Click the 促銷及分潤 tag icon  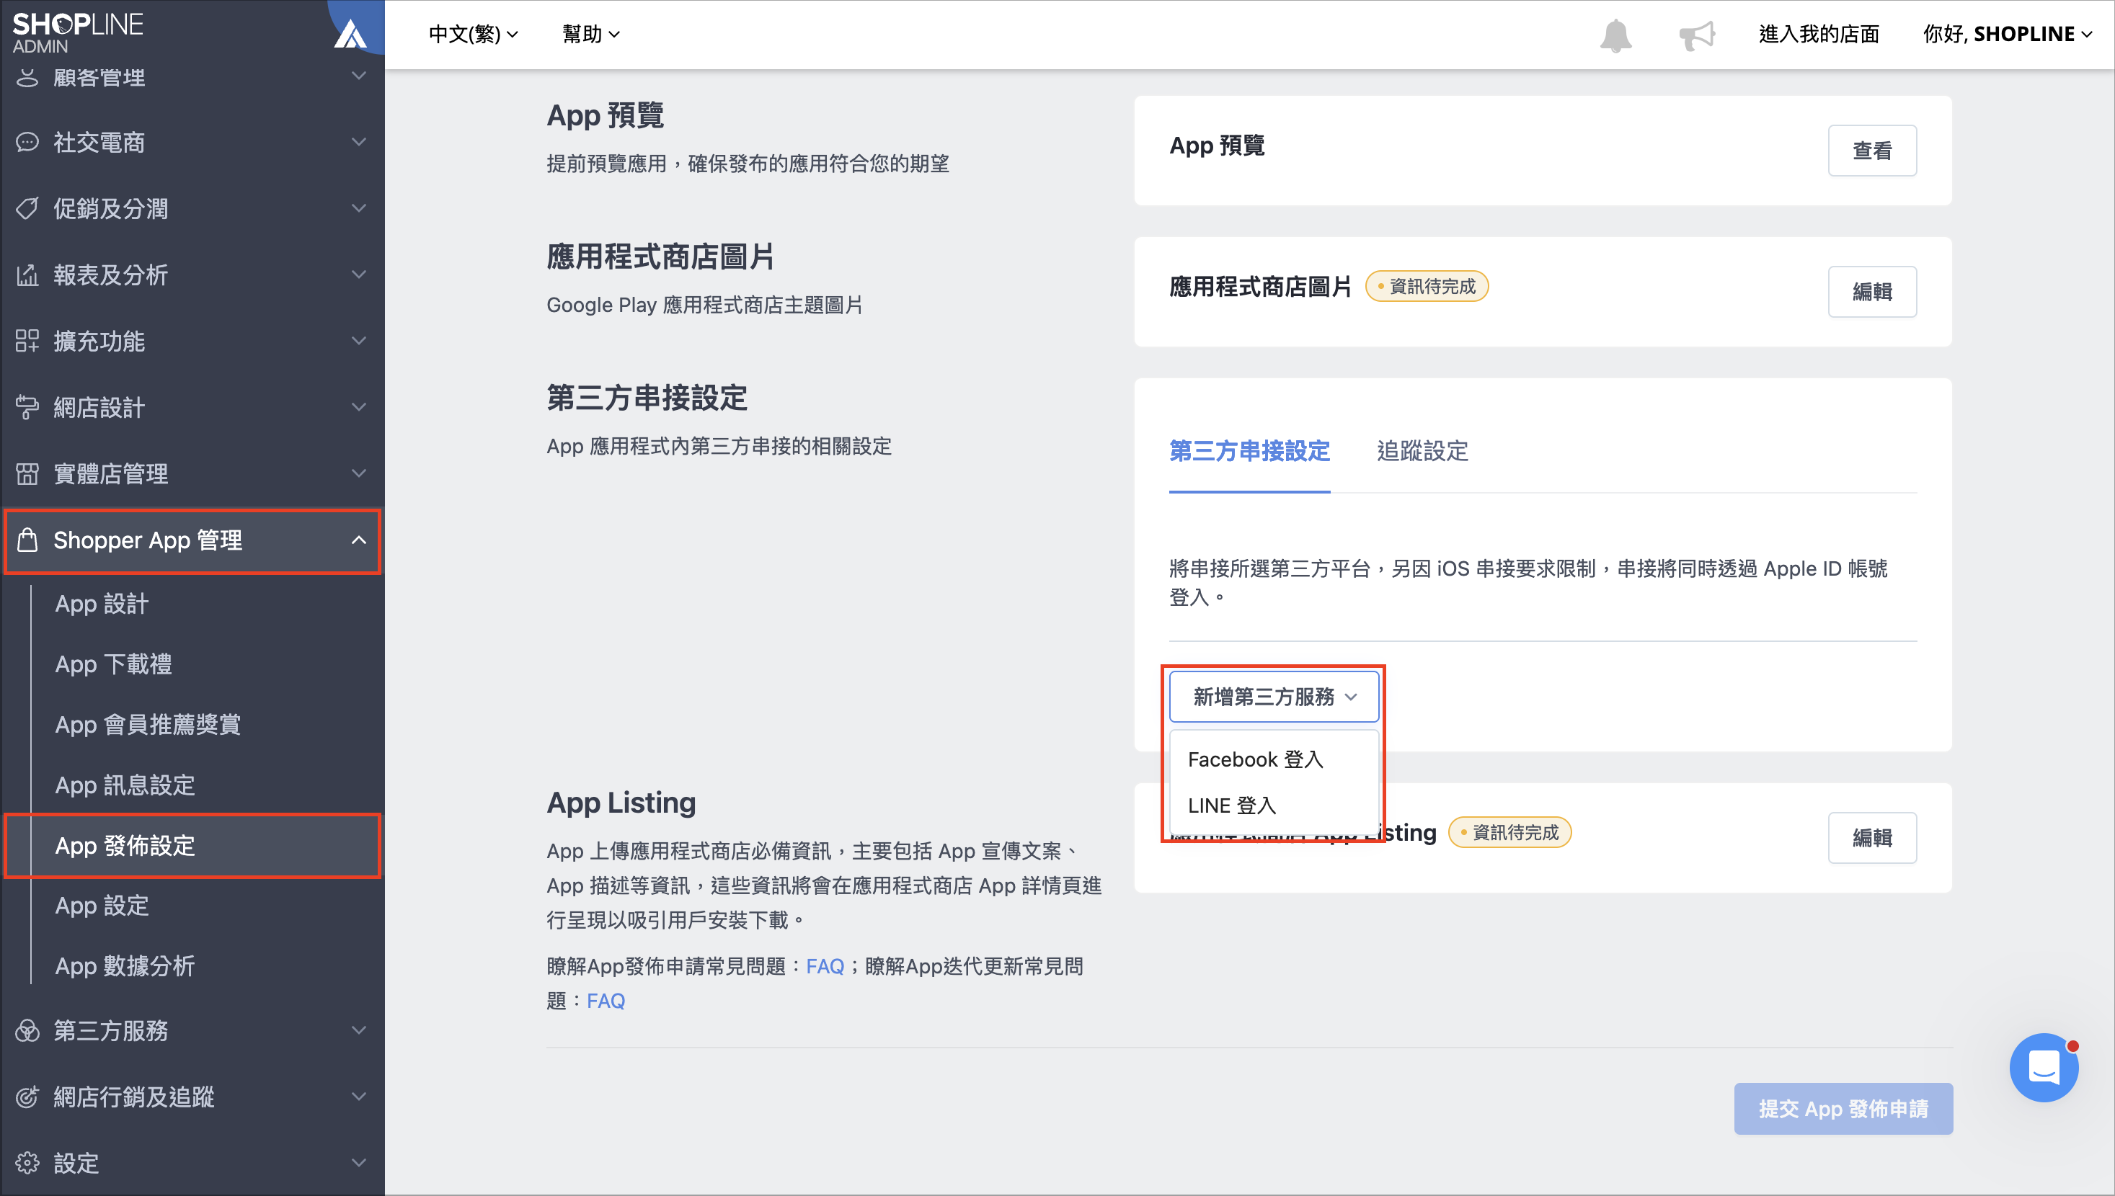[27, 209]
